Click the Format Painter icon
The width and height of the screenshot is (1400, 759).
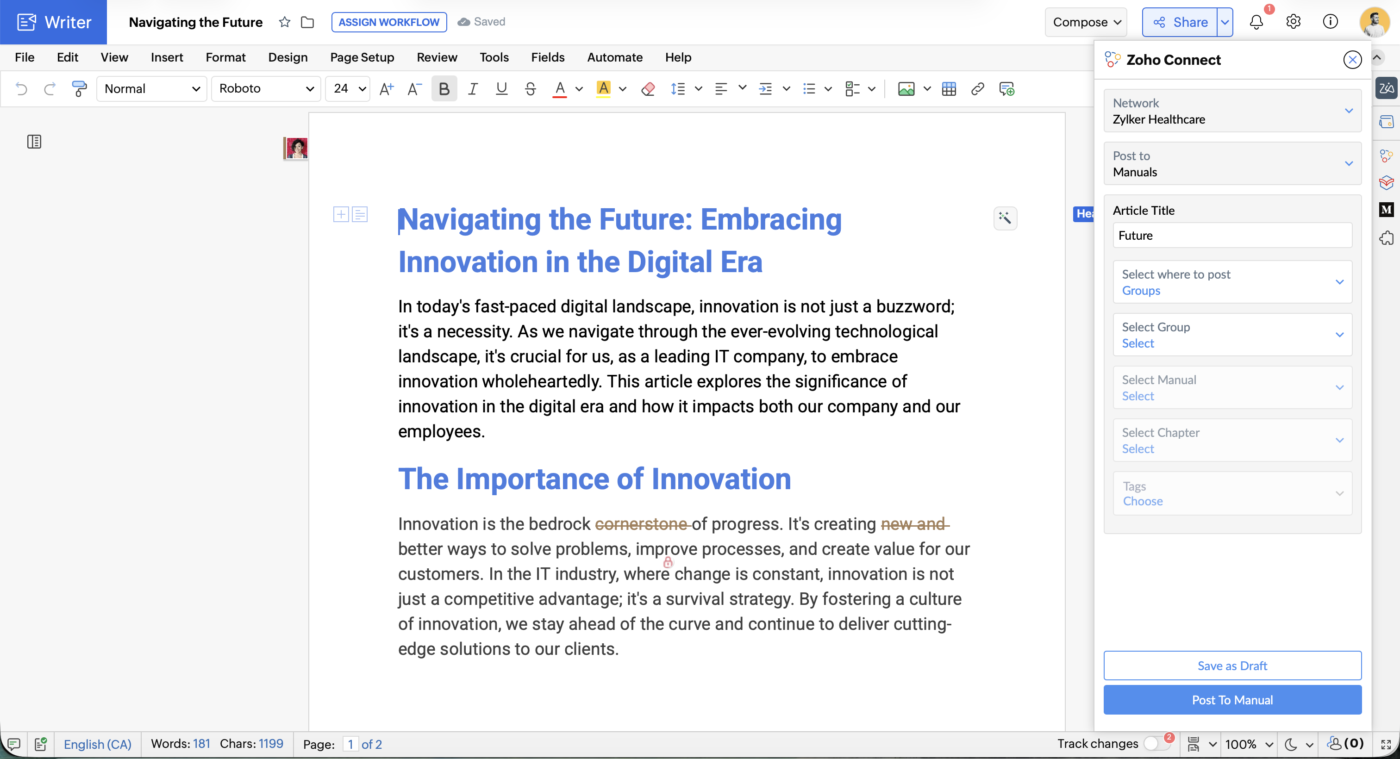(79, 88)
